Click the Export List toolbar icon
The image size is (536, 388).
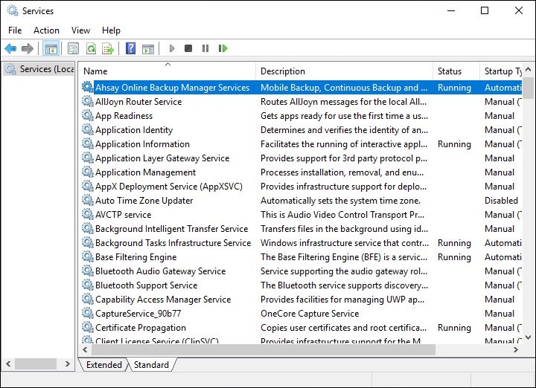pos(108,48)
